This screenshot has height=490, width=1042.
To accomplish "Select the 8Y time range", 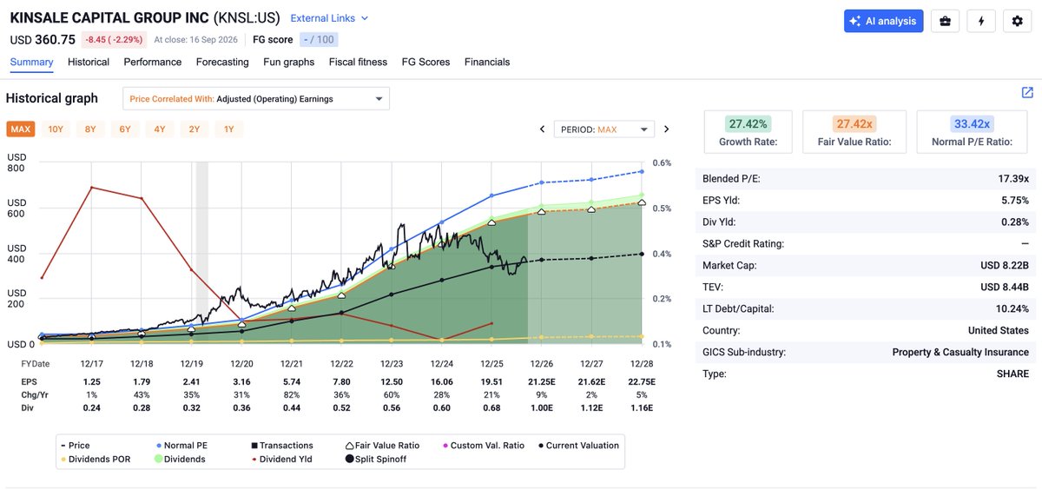I will tap(90, 129).
